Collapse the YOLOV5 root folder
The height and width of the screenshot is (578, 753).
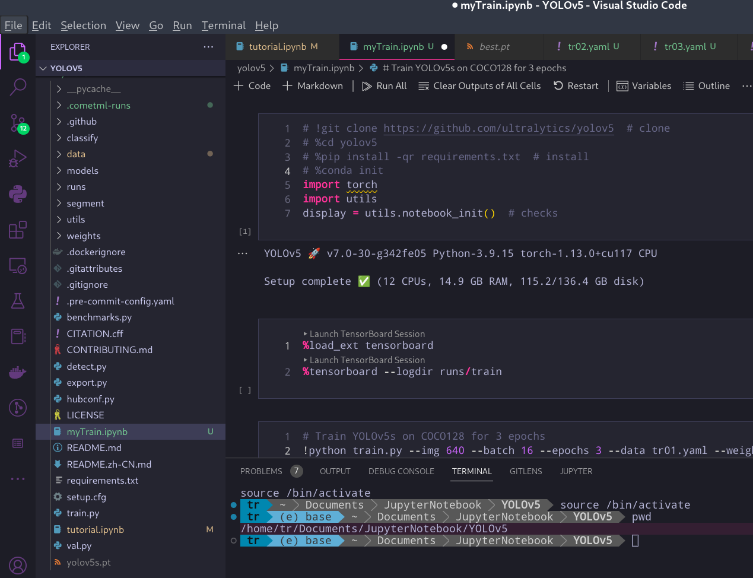click(x=131, y=68)
